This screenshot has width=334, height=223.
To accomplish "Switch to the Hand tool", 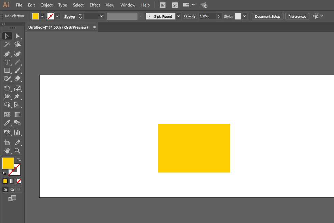I will coord(7,151).
